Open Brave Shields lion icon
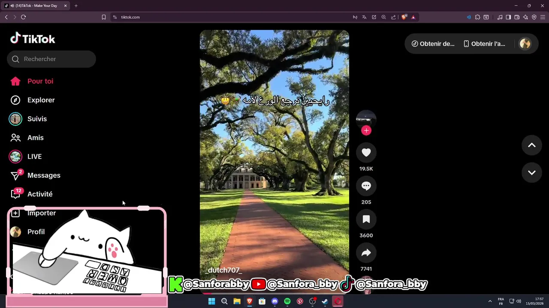 tap(404, 17)
